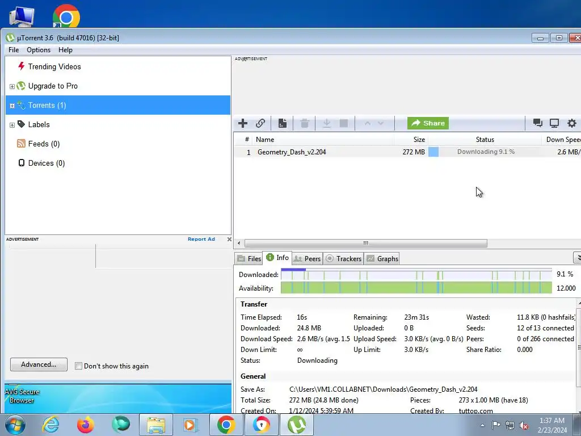Expand the Upgrade to Pro tree node

pos(12,86)
